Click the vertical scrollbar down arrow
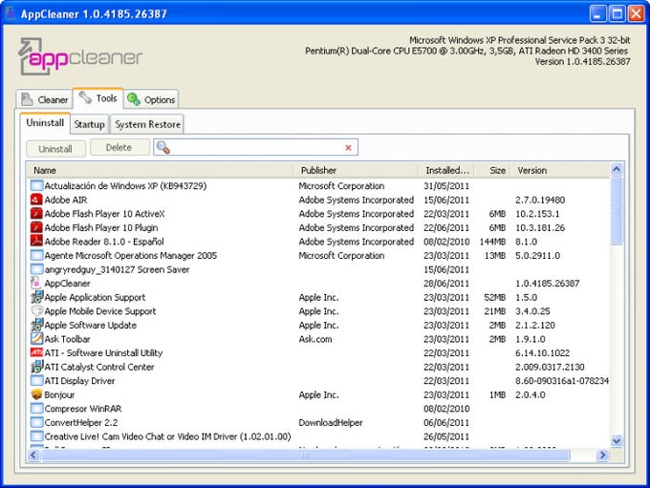 [617, 441]
